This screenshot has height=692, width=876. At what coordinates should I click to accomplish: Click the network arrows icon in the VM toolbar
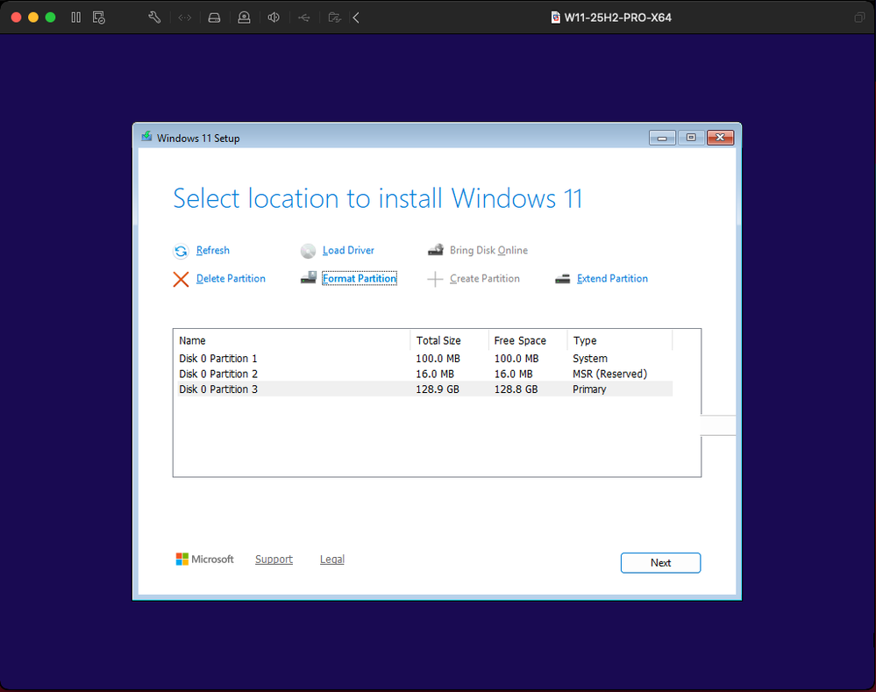click(184, 18)
